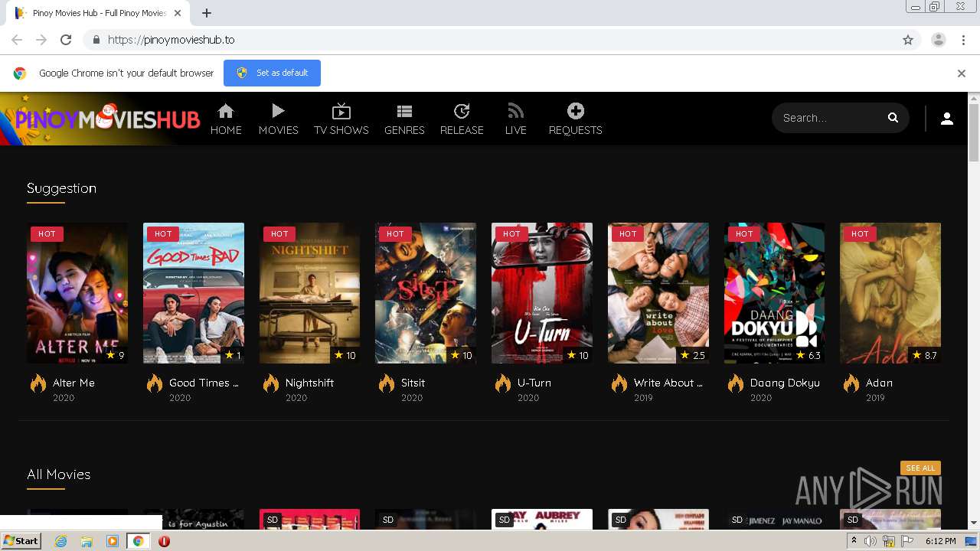Image resolution: width=980 pixels, height=551 pixels.
Task: Dismiss the default browser notification bar
Action: pyautogui.click(x=962, y=73)
